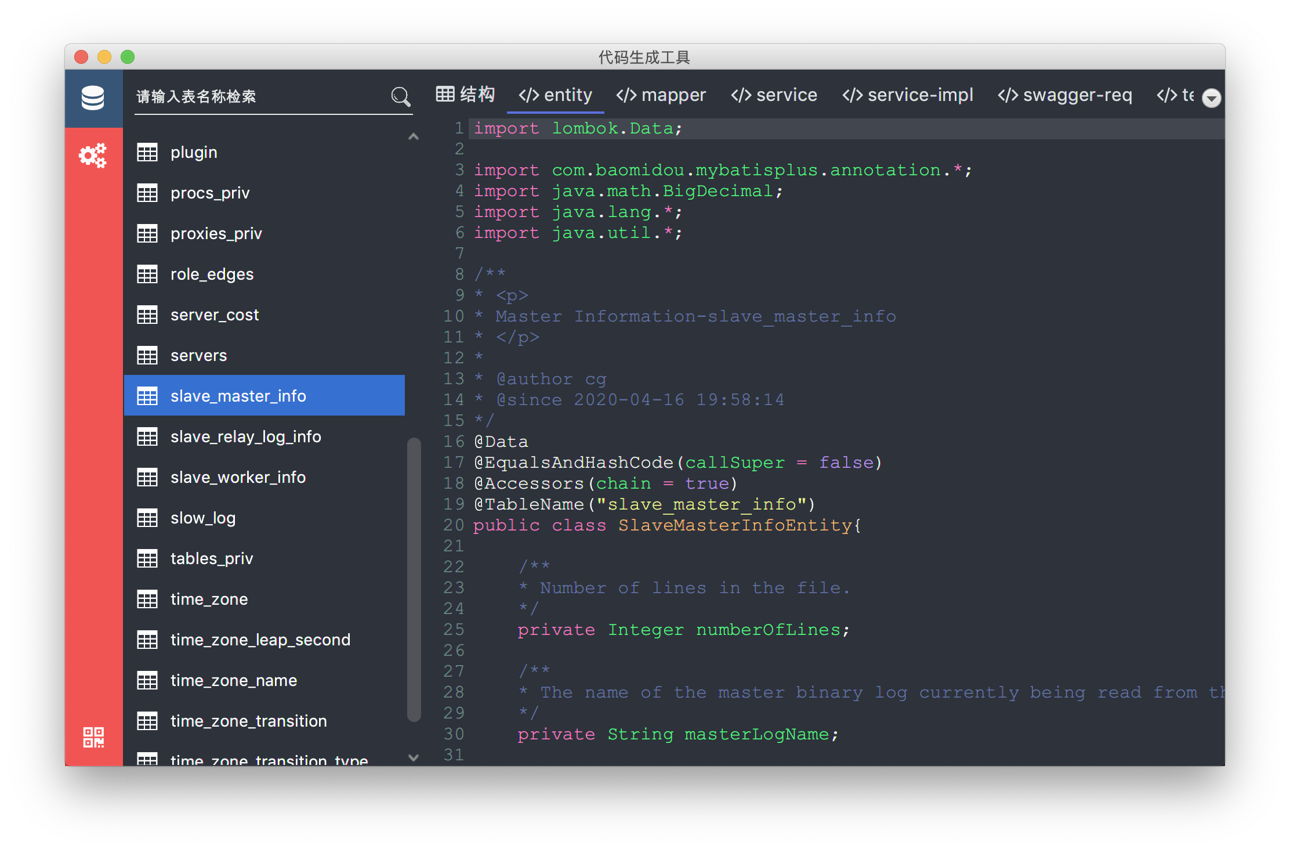Switch to the mapper tab

[x=661, y=95]
